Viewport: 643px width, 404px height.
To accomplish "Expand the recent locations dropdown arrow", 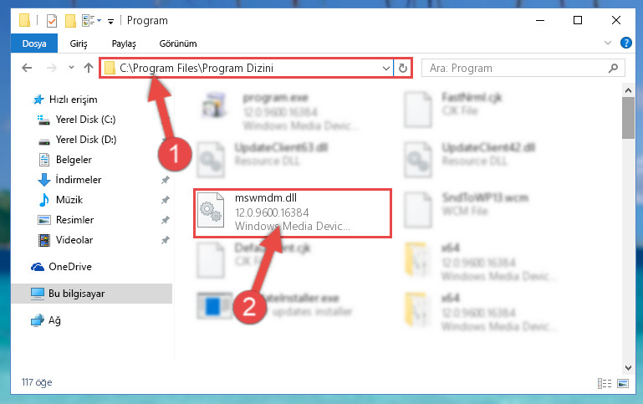I will [x=71, y=68].
